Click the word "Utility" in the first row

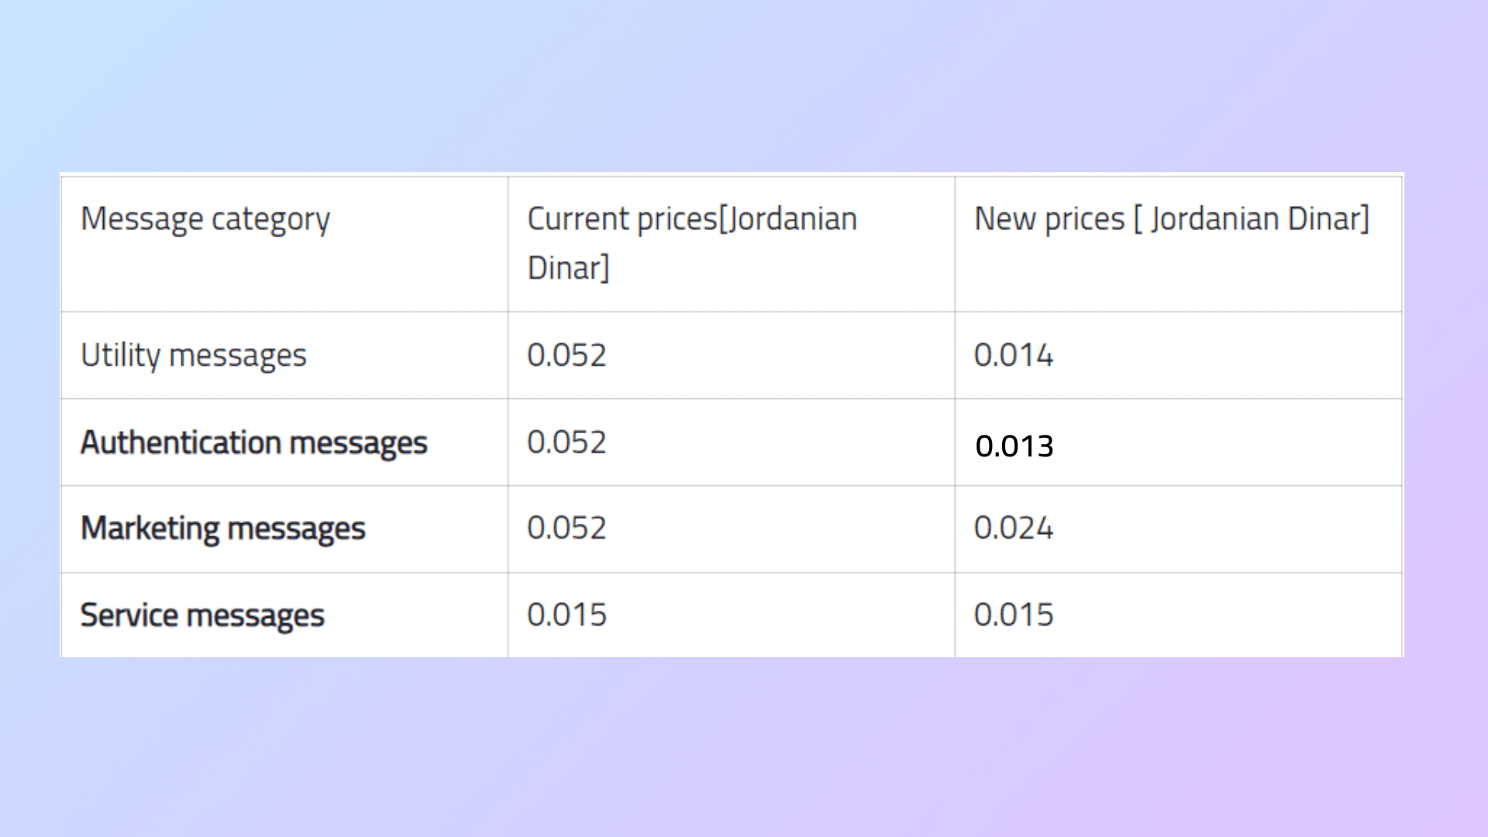[x=120, y=356]
